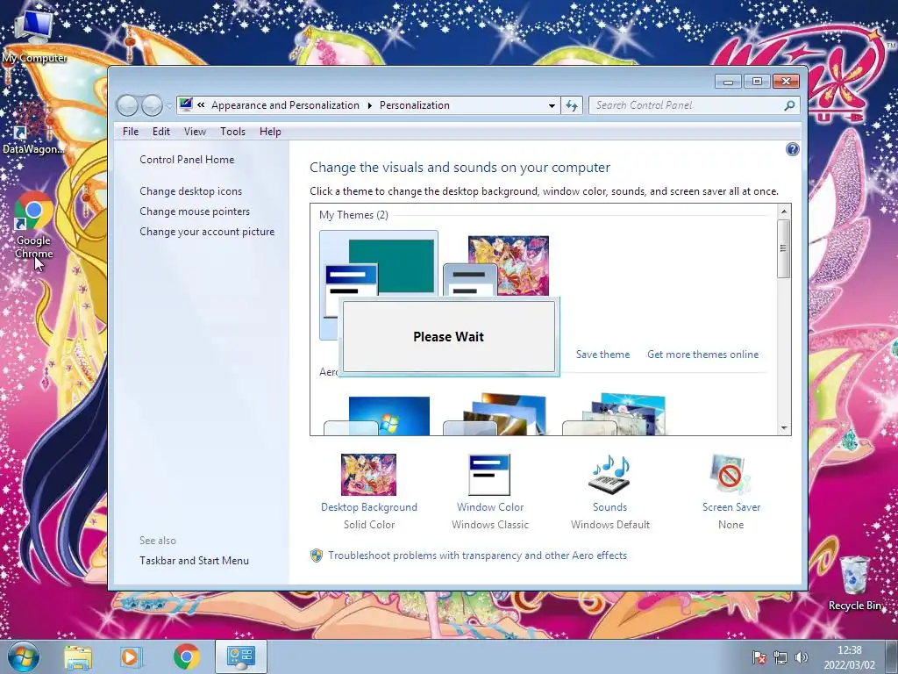This screenshot has width=898, height=674.
Task: Click the network tray icon
Action: point(780,657)
